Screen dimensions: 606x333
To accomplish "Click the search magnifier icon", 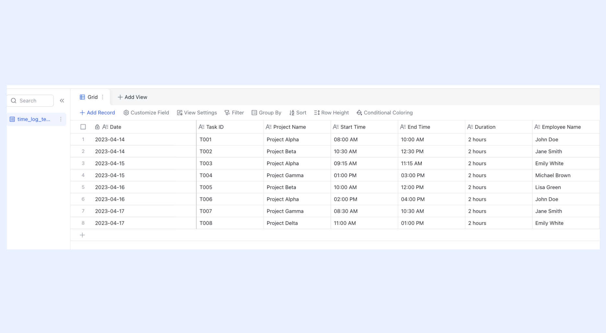I will [14, 101].
